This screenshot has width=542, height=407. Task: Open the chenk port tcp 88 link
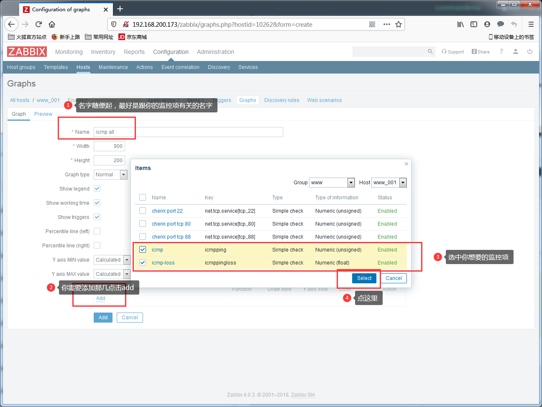tap(171, 237)
